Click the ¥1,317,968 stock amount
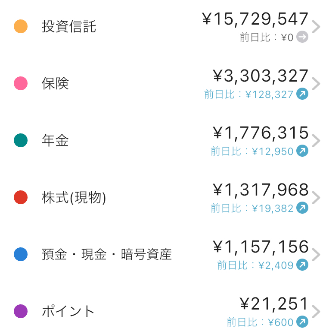Screen dimensions: 323x335 click(261, 190)
